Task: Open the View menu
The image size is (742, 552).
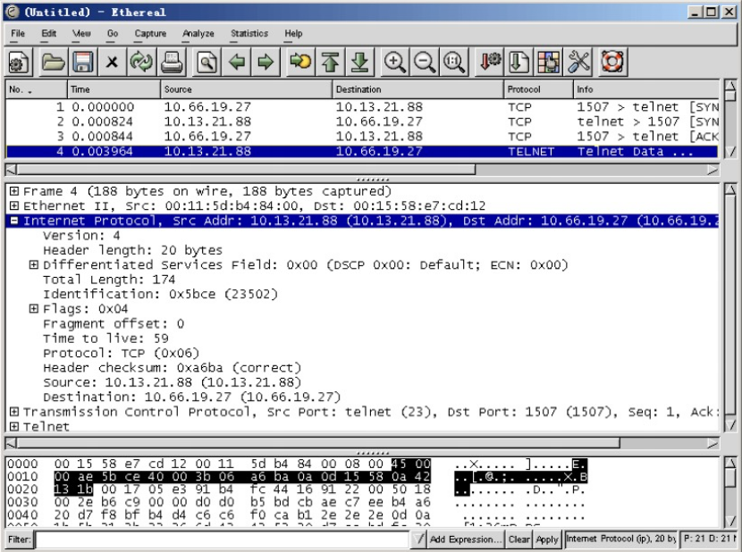Action: click(81, 34)
